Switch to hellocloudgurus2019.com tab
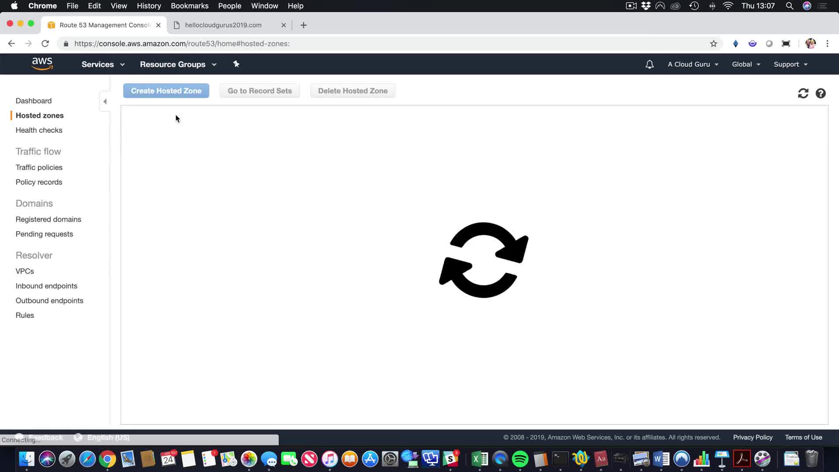Screen dimensions: 839x472 [x=223, y=25]
